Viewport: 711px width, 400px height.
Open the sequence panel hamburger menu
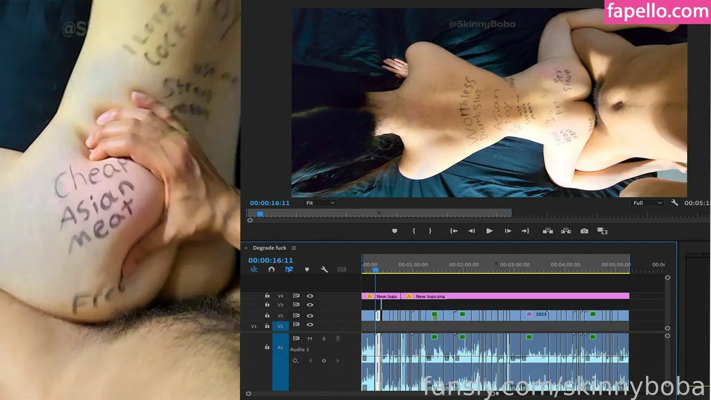point(294,248)
